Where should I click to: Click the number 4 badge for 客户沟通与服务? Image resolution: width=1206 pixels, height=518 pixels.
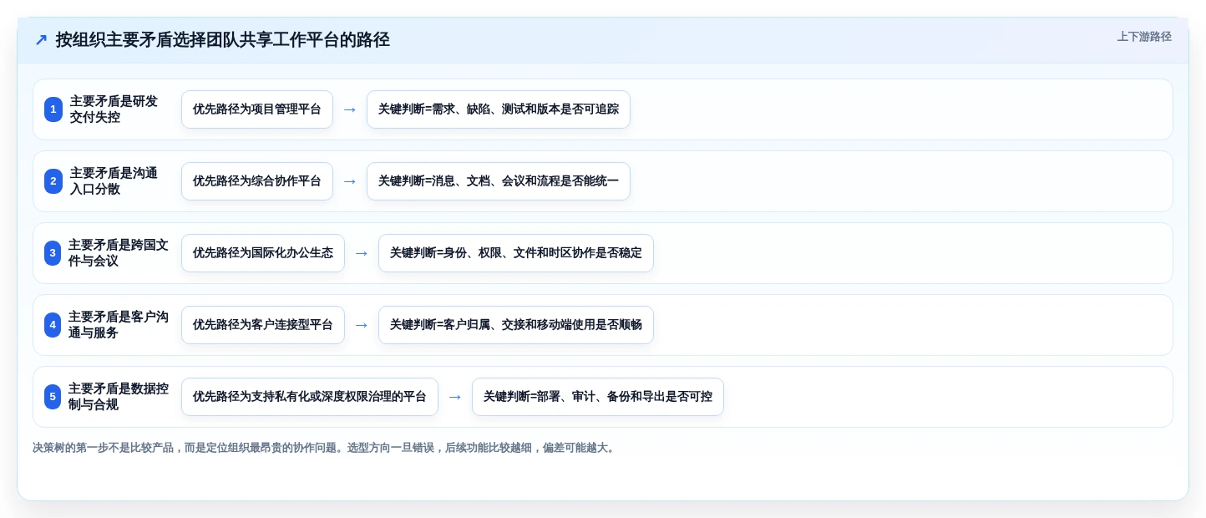(x=53, y=325)
